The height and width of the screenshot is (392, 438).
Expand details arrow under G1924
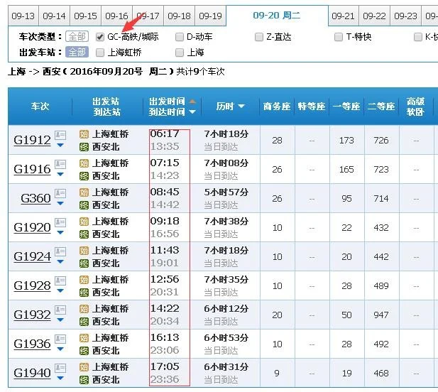60,261
